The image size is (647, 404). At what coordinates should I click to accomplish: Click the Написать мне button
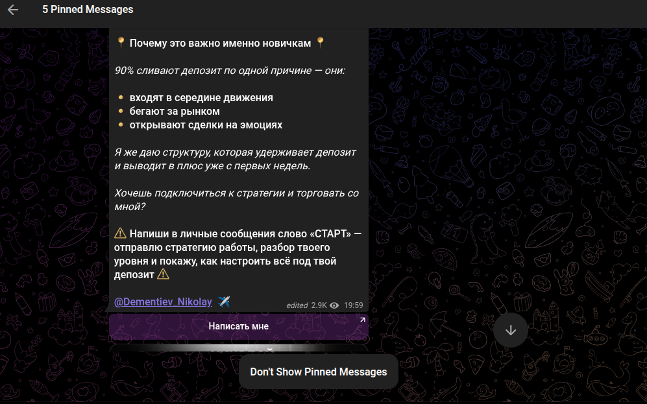coord(239,326)
